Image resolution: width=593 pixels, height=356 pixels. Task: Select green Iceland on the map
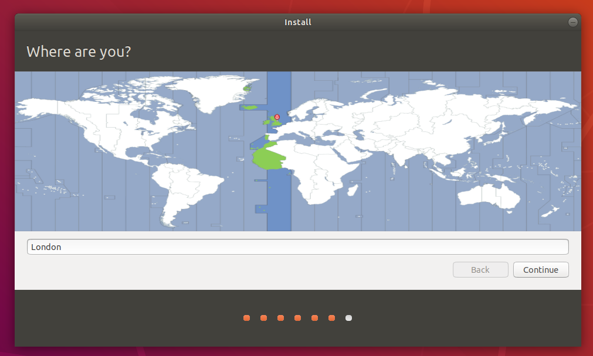(x=250, y=108)
